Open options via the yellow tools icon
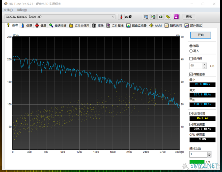Viewport: 222px width, 172px height. coord(168,17)
